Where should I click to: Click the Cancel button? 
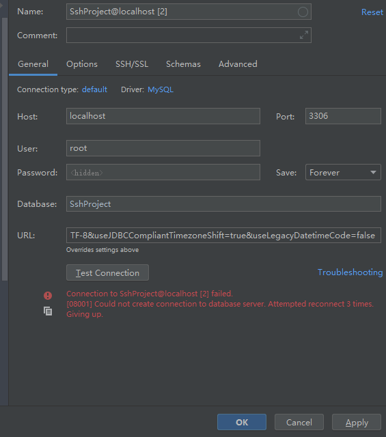coord(299,422)
